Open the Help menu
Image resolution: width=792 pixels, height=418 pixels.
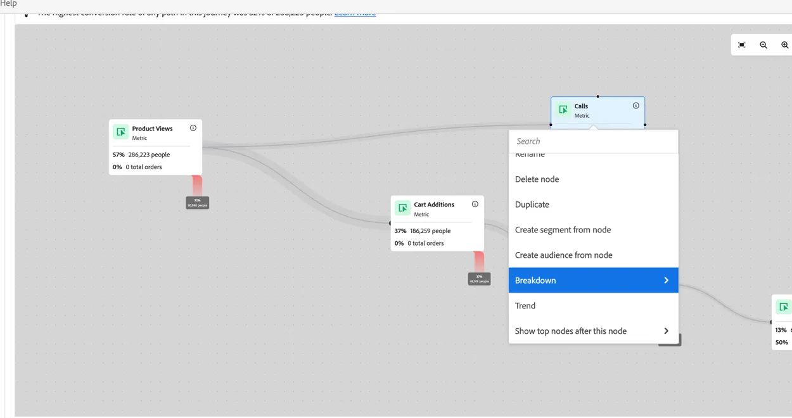(8, 4)
